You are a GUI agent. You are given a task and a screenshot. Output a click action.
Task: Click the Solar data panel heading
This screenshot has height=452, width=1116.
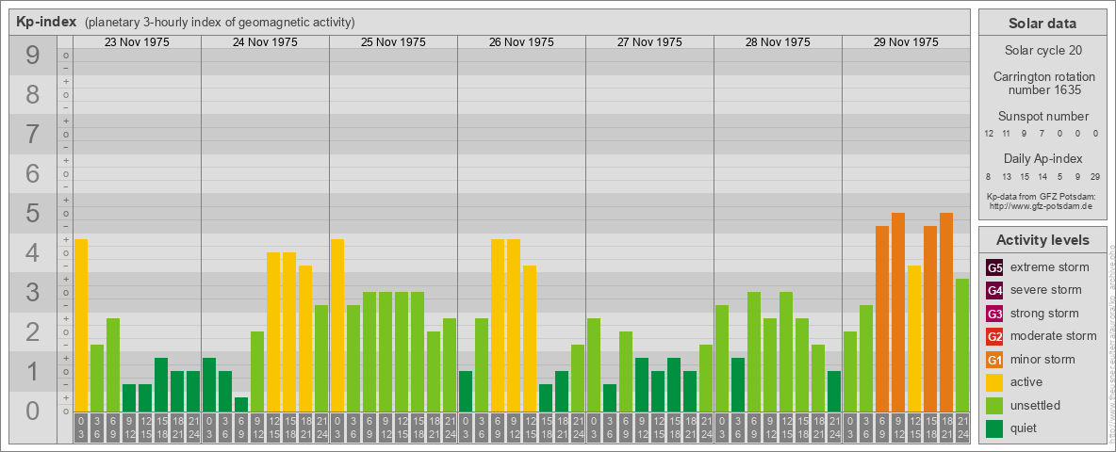click(1042, 24)
